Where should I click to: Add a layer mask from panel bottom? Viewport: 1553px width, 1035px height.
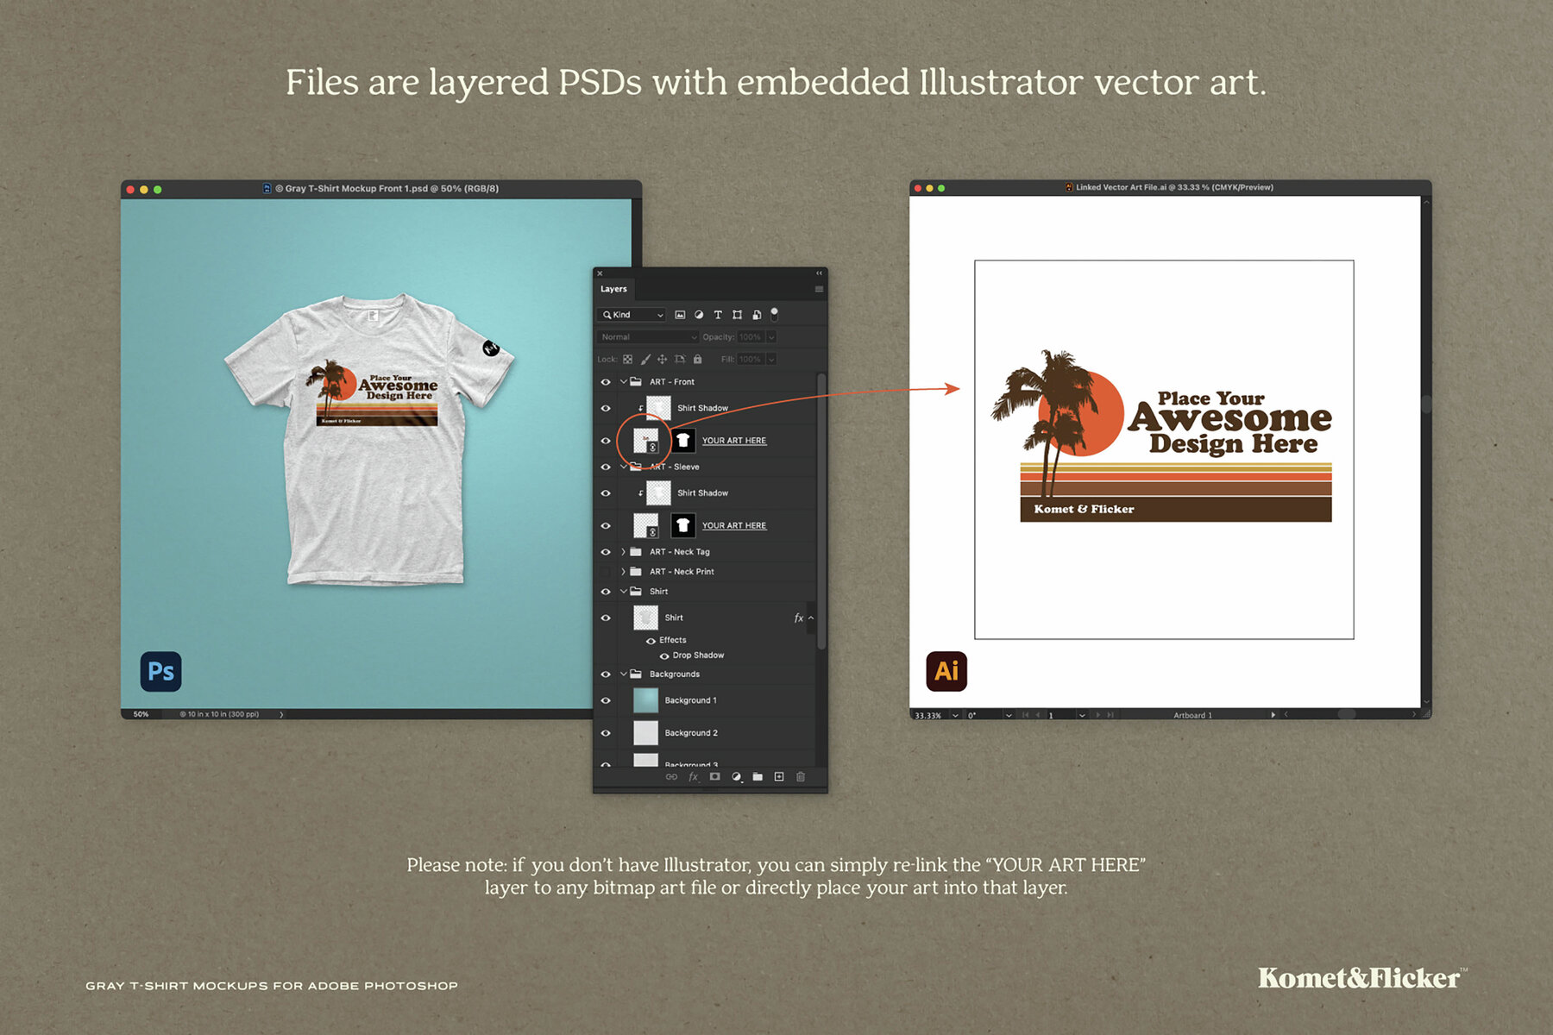tap(715, 777)
